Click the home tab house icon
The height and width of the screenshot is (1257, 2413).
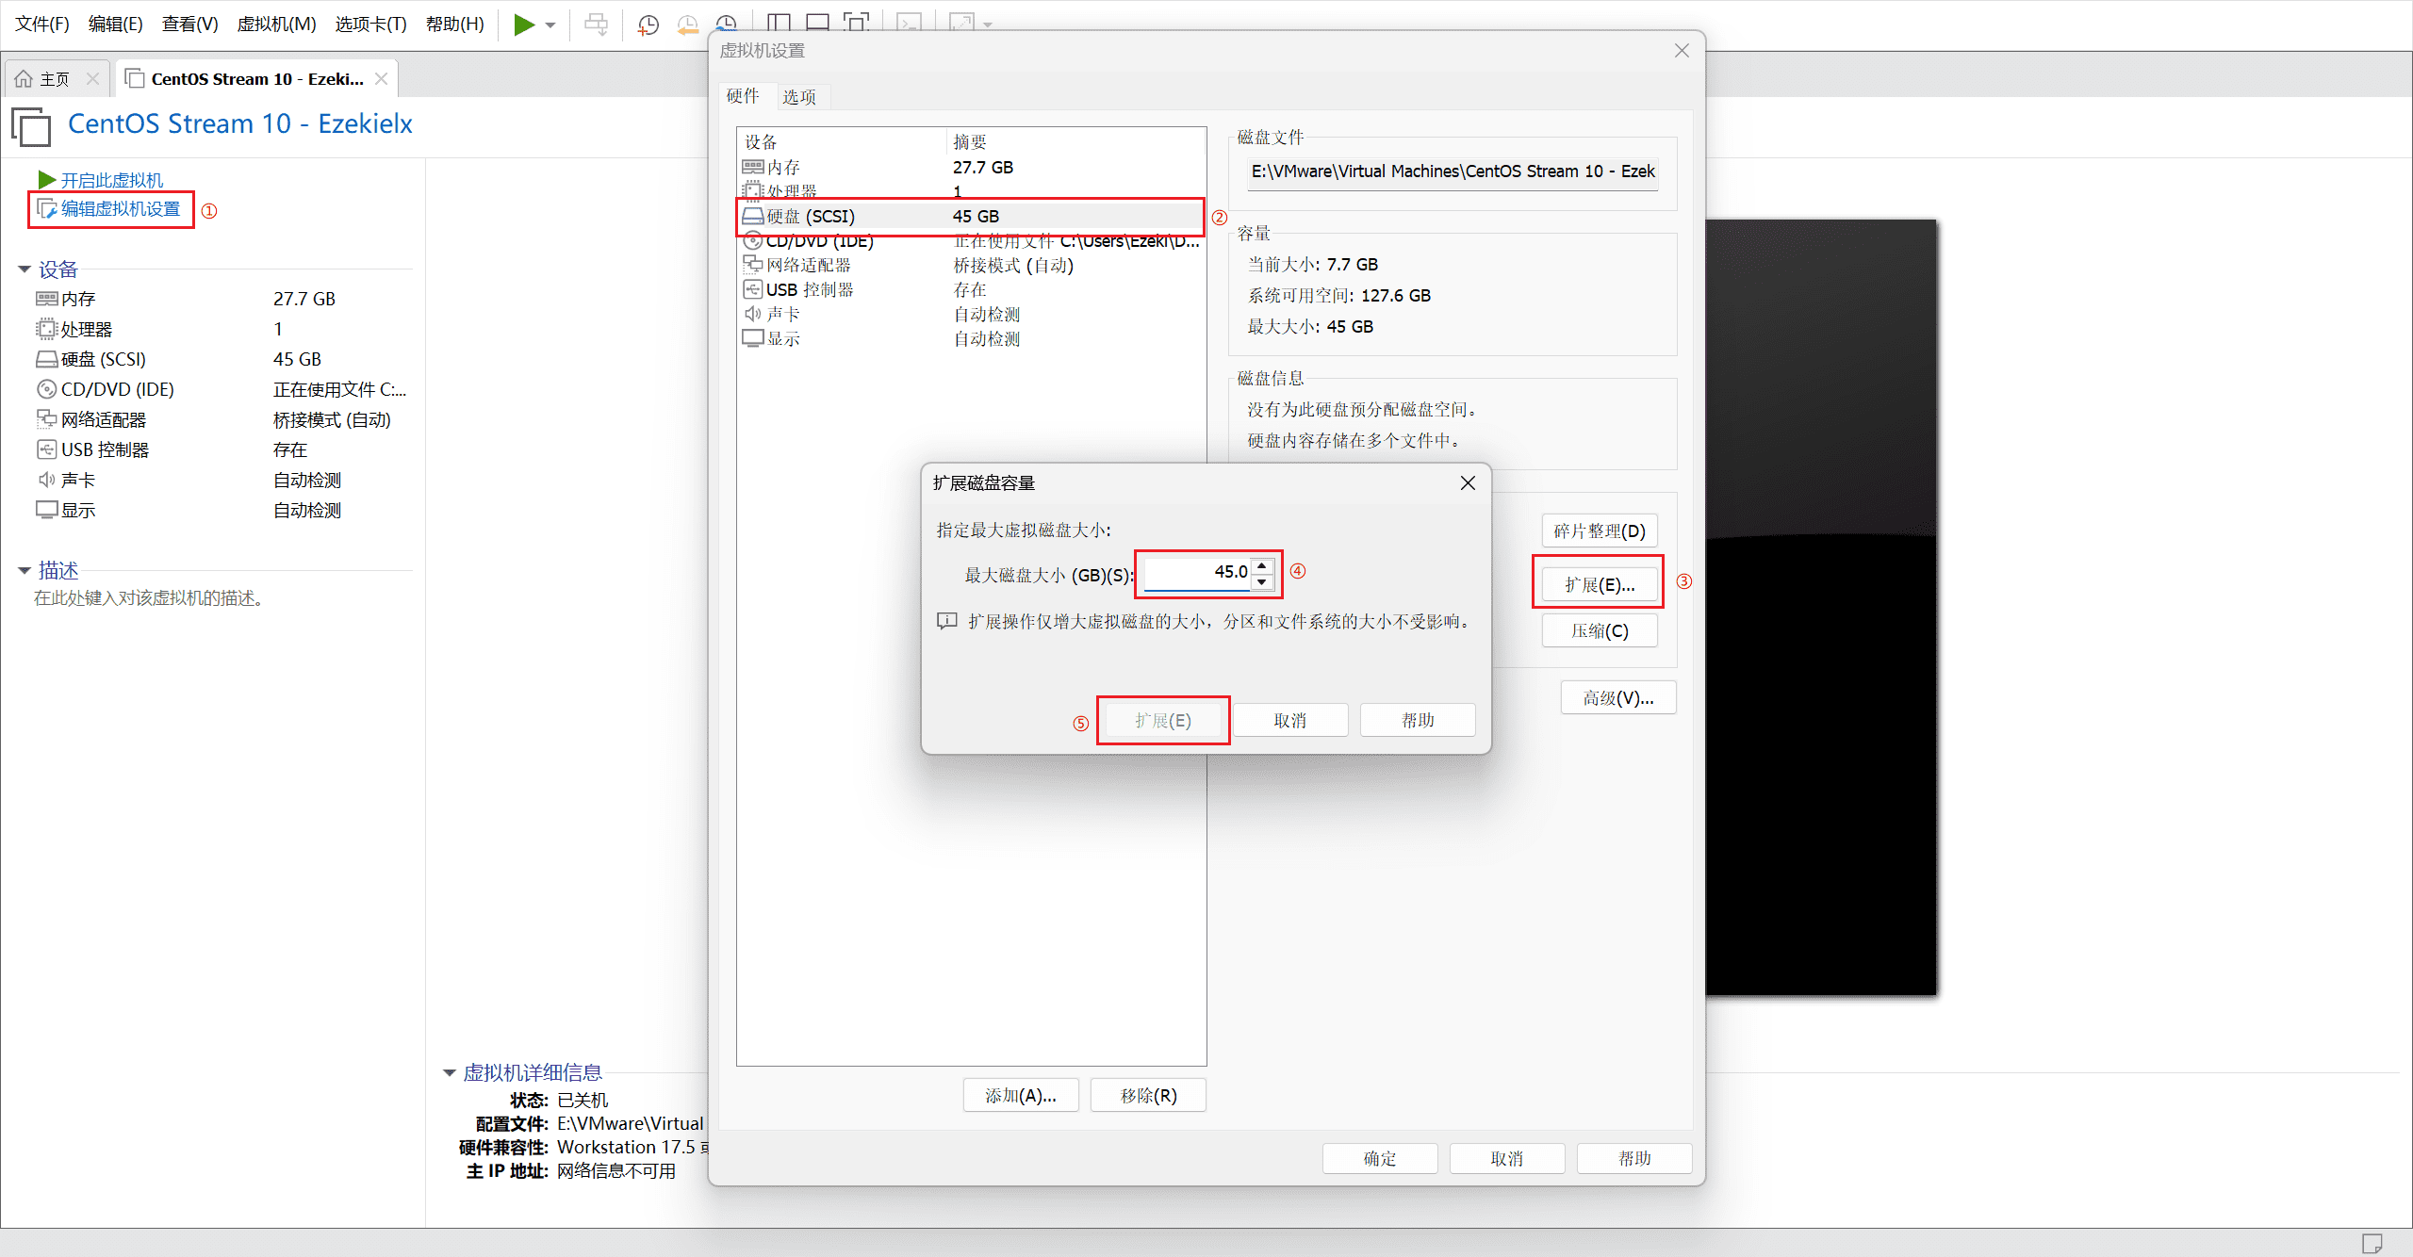pos(24,79)
